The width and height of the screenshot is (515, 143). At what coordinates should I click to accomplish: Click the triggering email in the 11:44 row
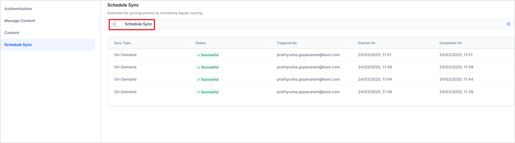point(308,79)
